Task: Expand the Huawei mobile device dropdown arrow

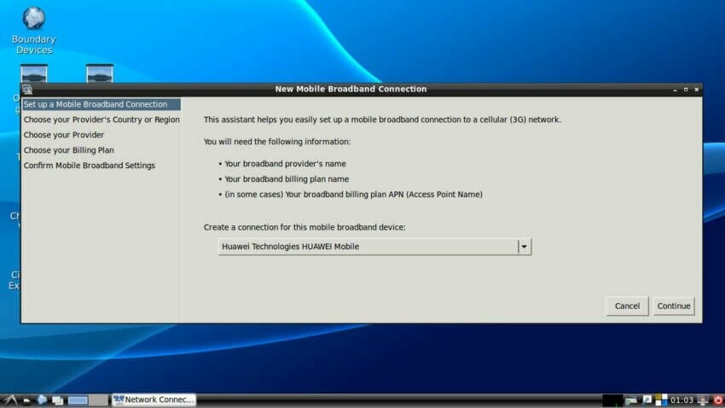Action: (525, 247)
